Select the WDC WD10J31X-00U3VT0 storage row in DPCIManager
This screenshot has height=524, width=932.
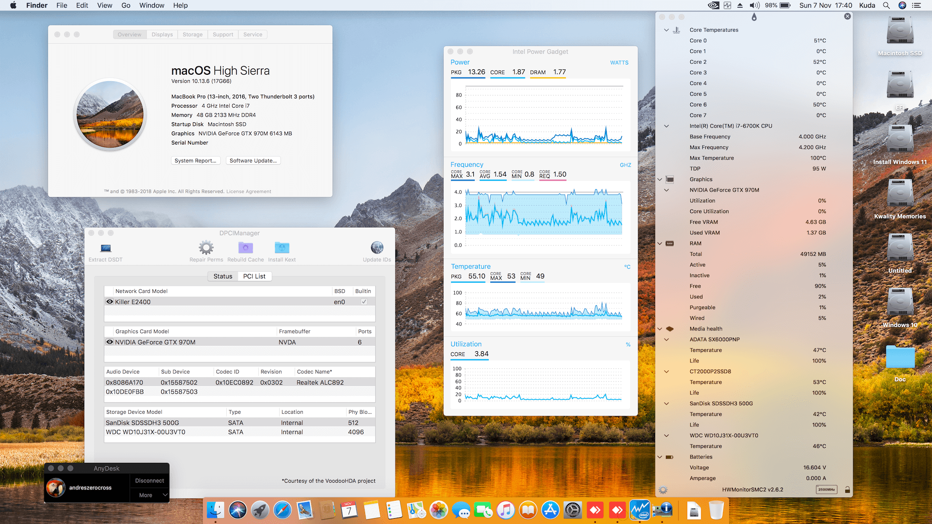click(x=240, y=432)
